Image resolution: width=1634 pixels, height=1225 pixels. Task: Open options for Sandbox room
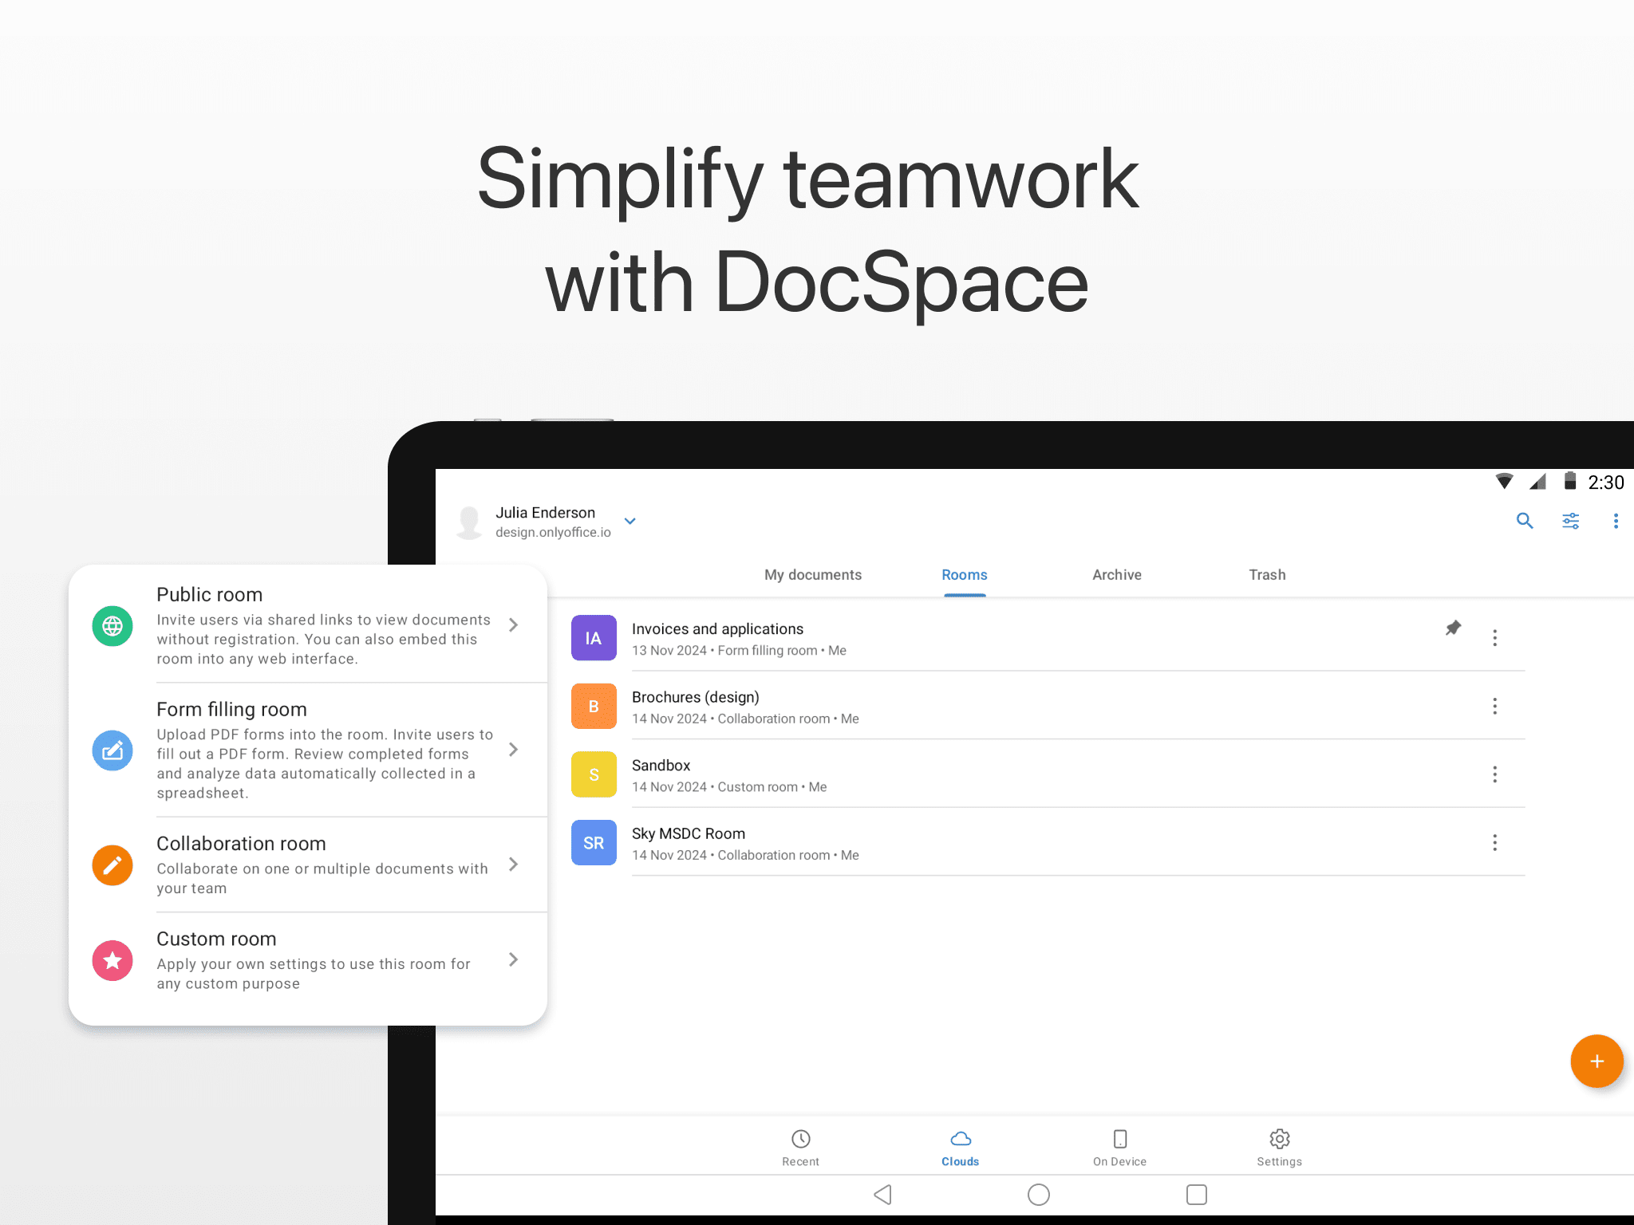(1494, 774)
